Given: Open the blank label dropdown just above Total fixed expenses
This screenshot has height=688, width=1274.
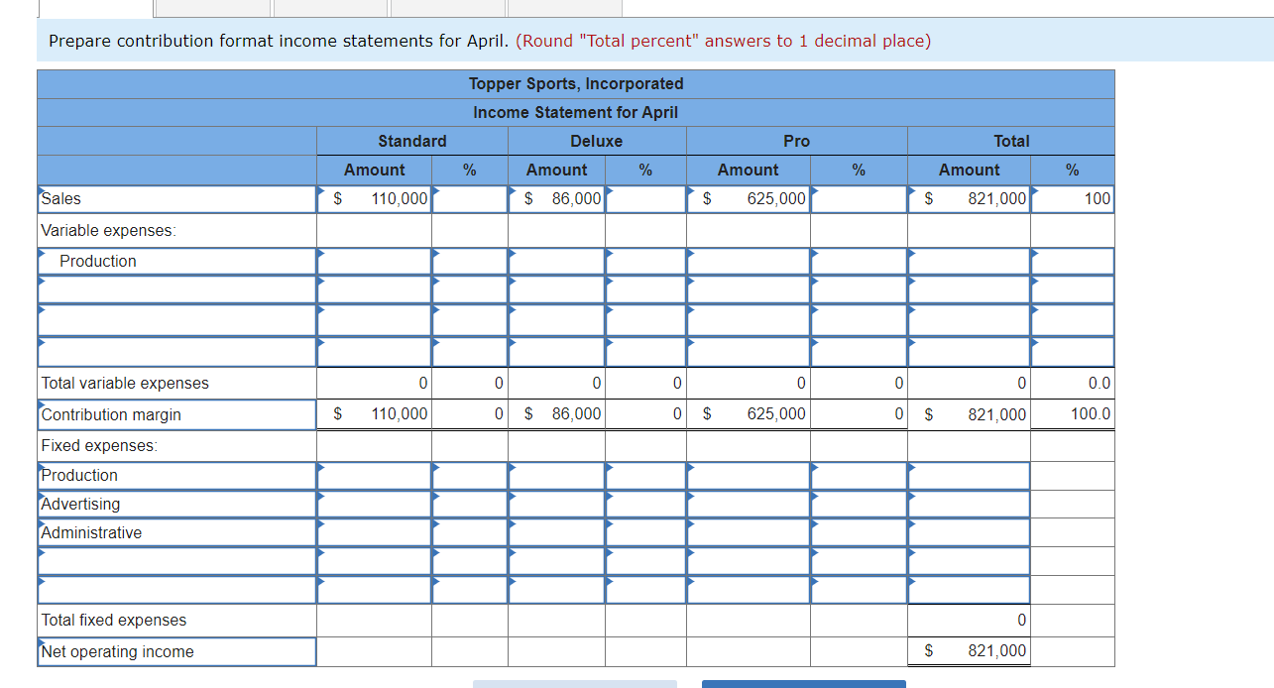Looking at the screenshot, I should coord(177,590).
